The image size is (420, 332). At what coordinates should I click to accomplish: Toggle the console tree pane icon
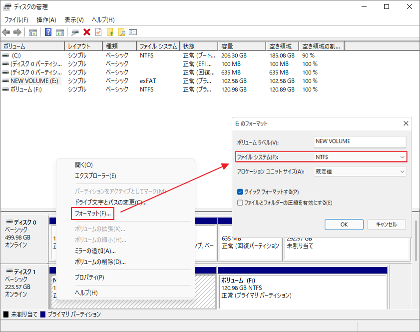33,32
